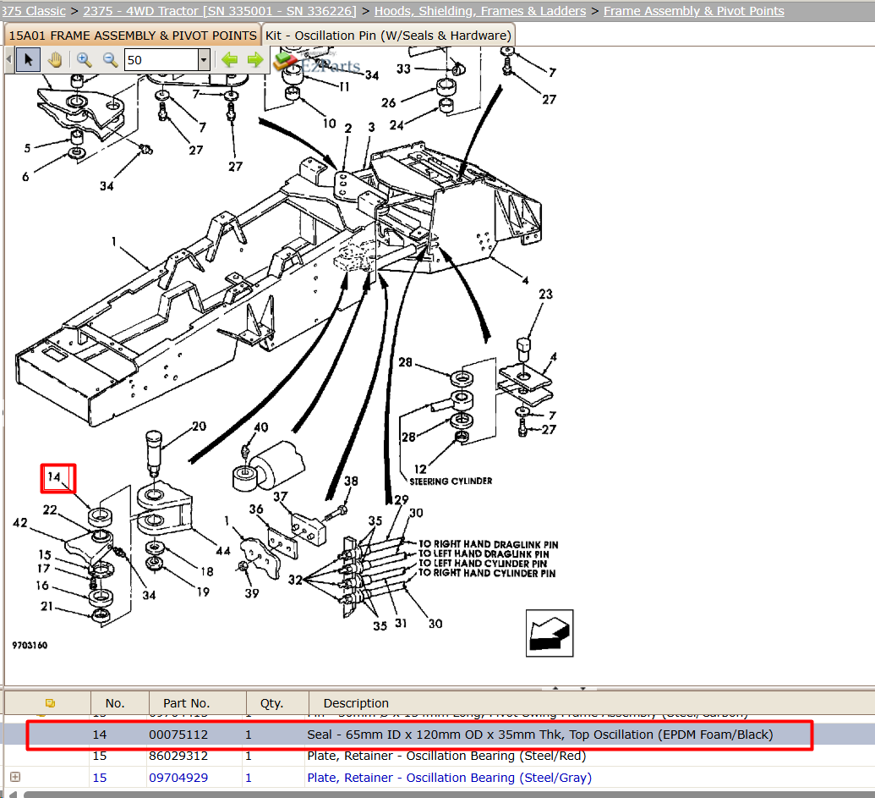Click diagram reference number 9703160
The width and height of the screenshot is (875, 798).
30,645
